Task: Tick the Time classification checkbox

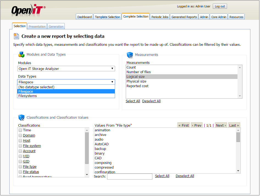Action: (x=20, y=130)
